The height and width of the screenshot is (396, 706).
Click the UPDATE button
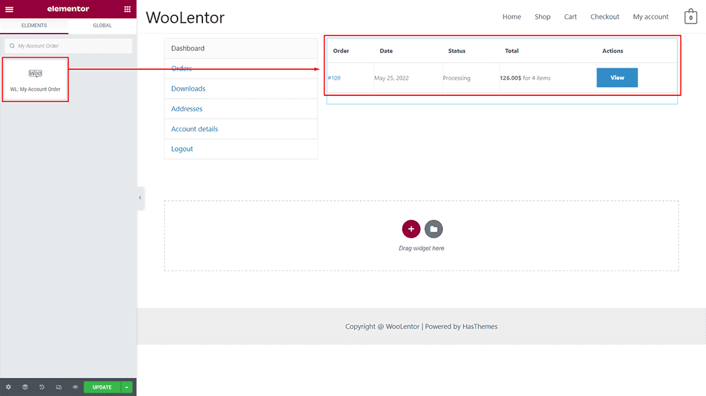pyautogui.click(x=102, y=387)
